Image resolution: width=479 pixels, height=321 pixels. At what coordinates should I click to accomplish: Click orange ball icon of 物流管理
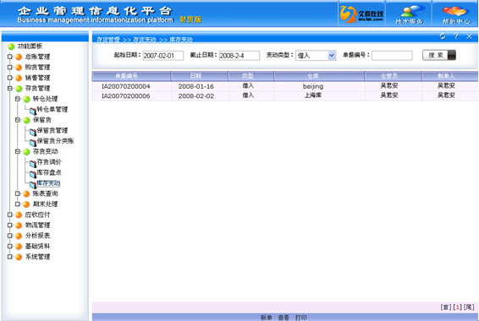pos(19,226)
